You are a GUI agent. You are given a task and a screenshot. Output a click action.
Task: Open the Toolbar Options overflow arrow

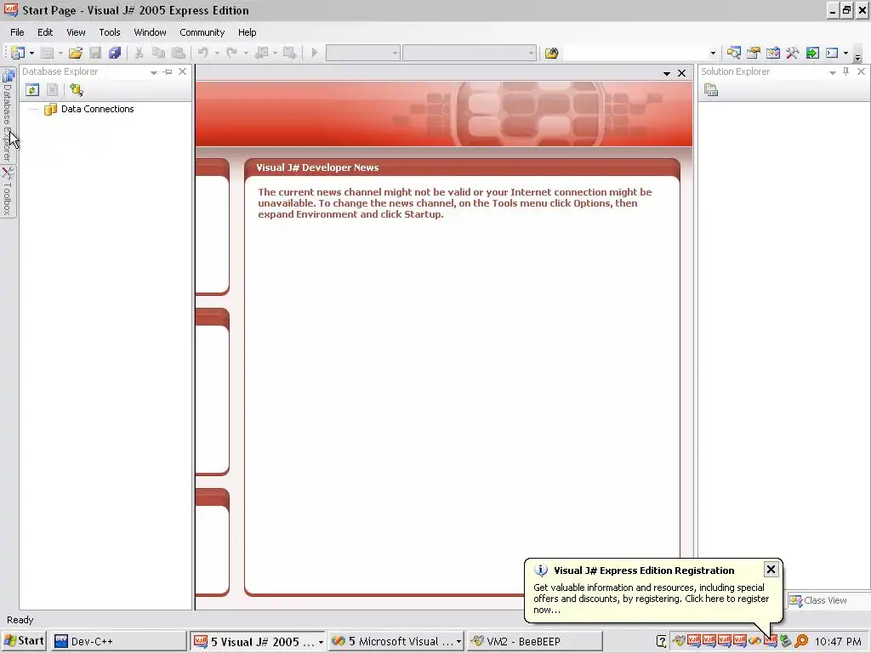pos(857,56)
